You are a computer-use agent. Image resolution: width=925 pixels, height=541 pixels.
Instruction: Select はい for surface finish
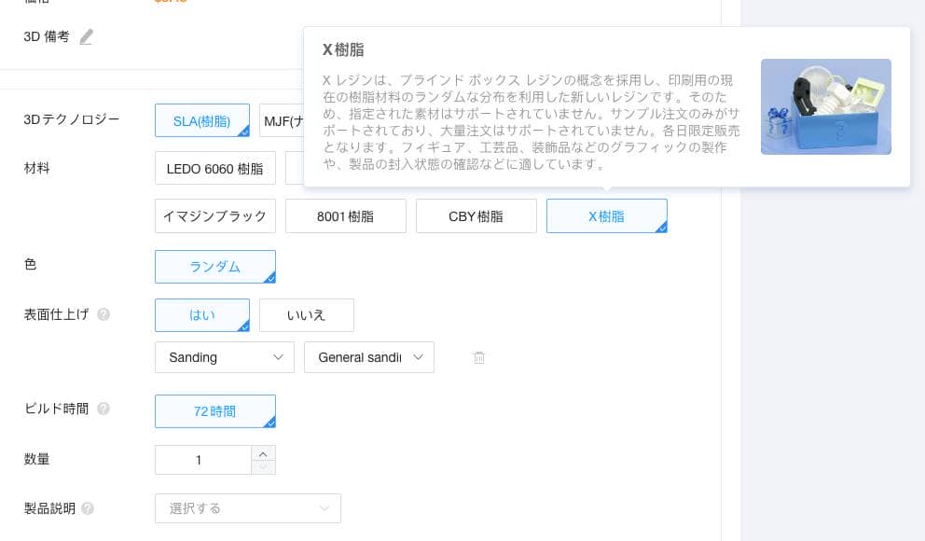tap(202, 315)
